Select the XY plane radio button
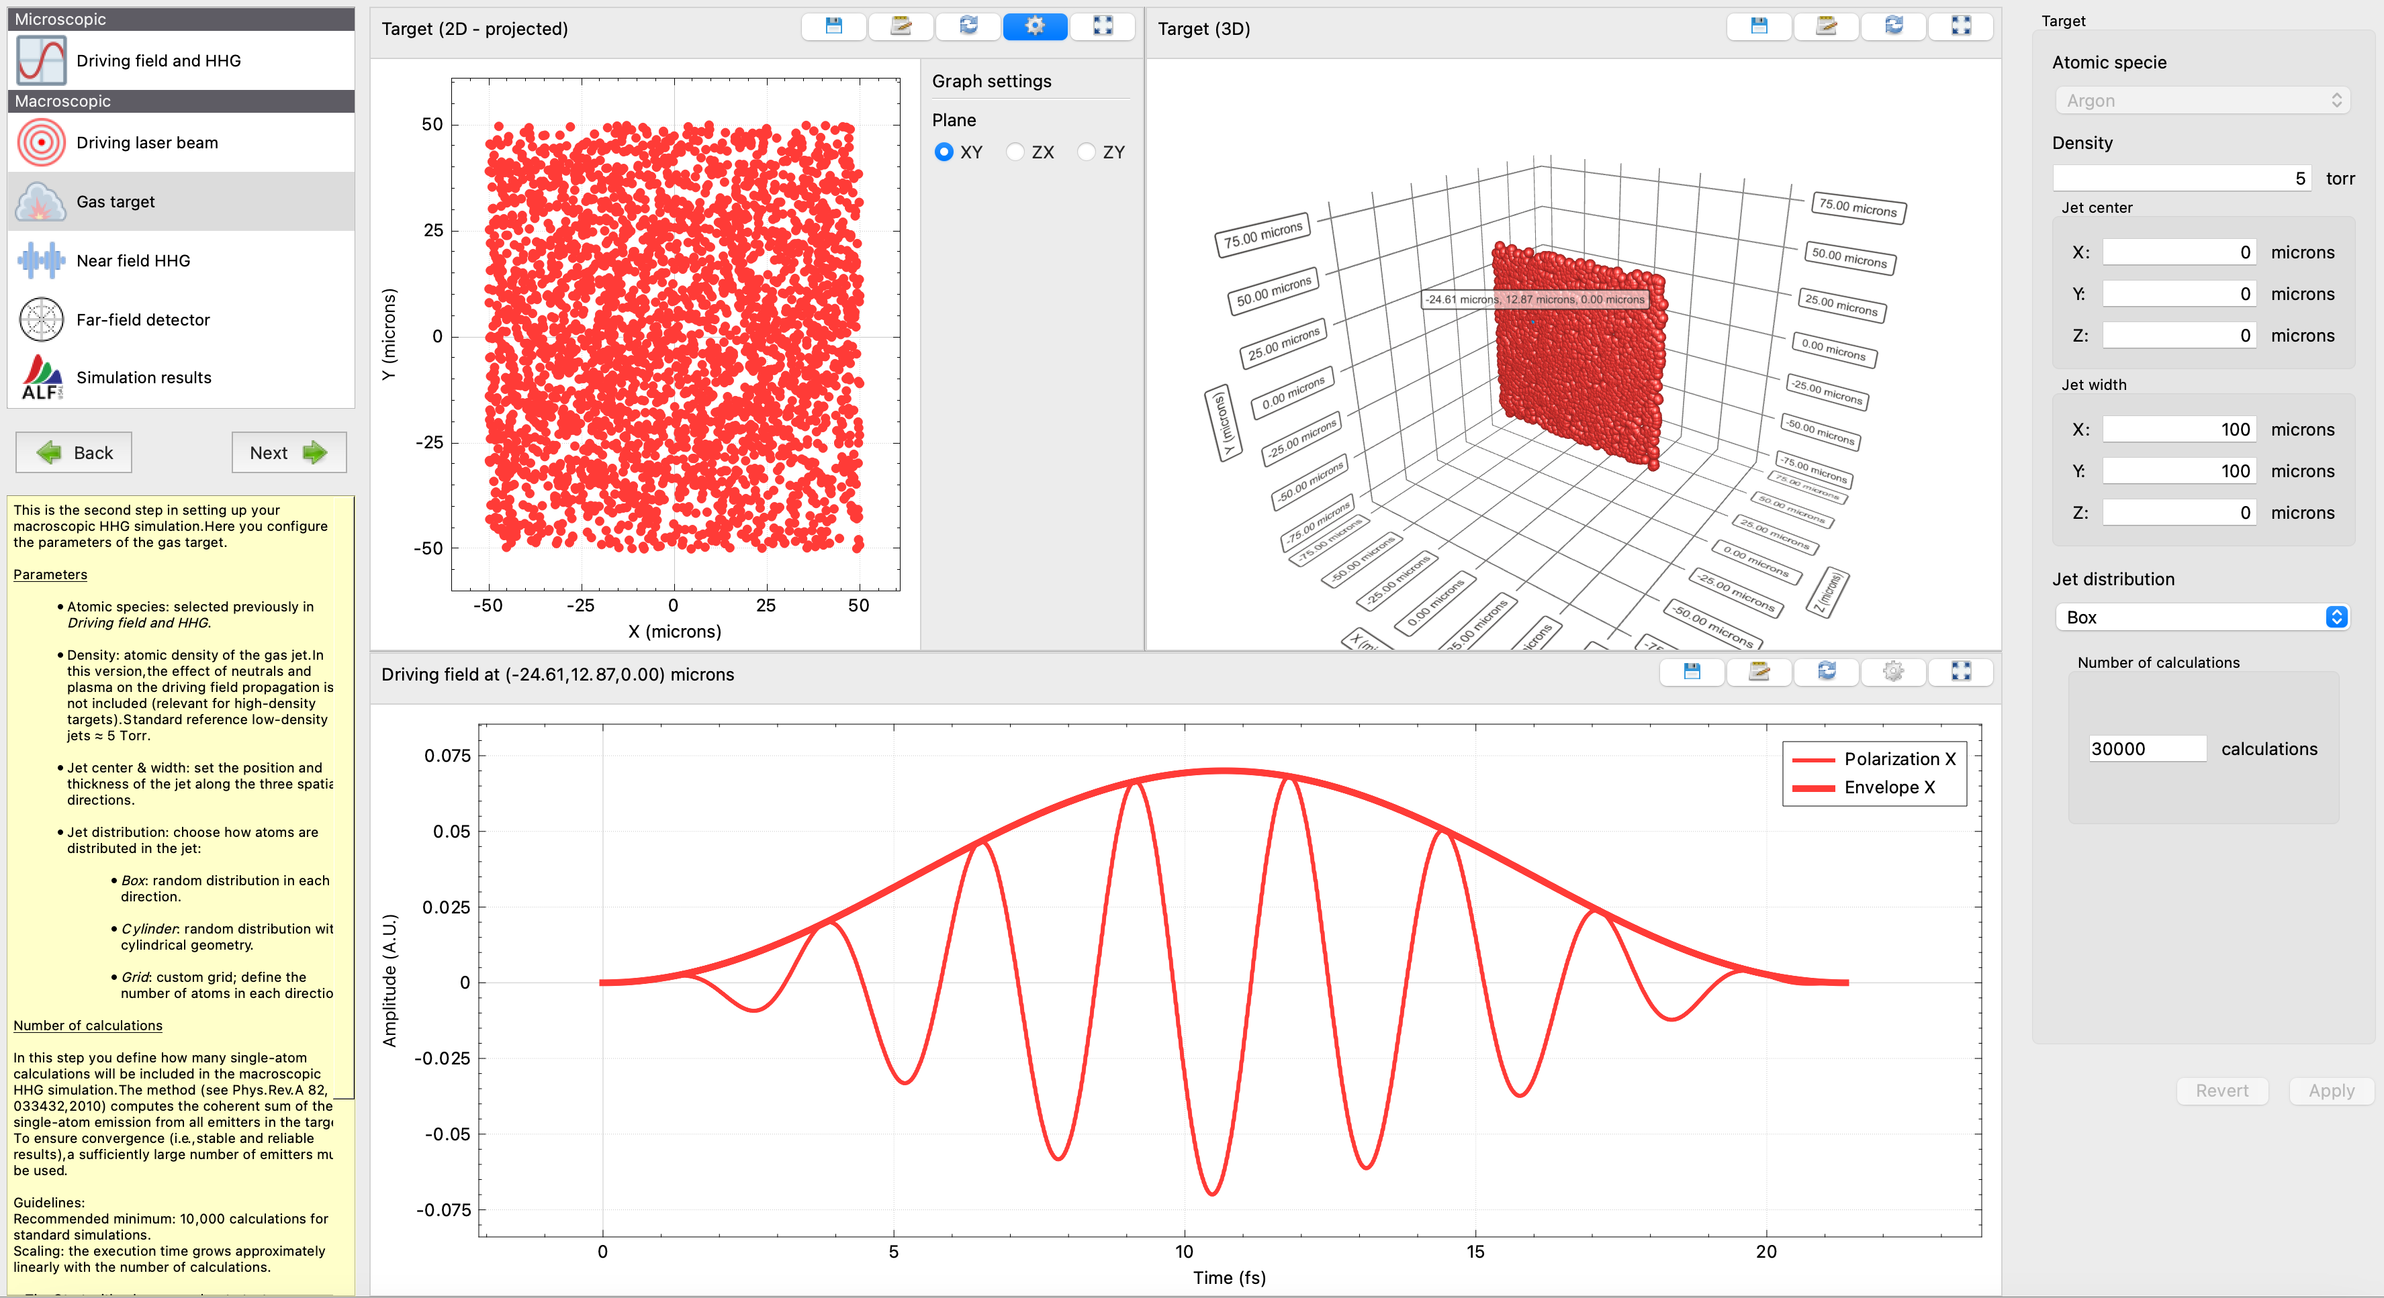This screenshot has width=2384, height=1298. 943,152
